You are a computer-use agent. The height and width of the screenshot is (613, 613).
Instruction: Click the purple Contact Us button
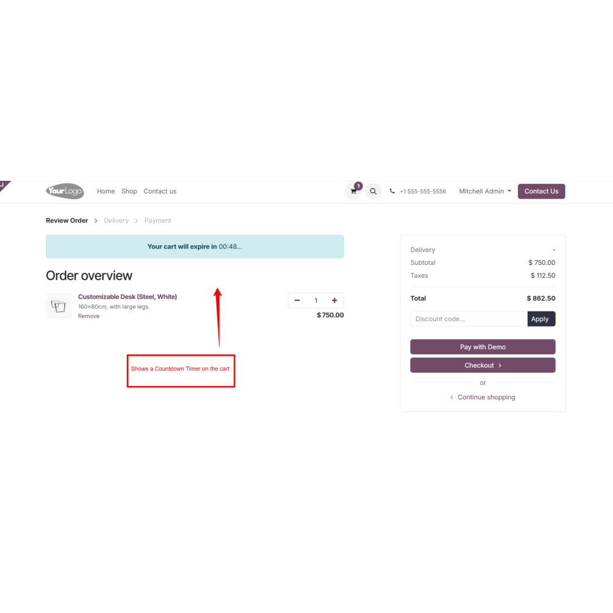541,191
